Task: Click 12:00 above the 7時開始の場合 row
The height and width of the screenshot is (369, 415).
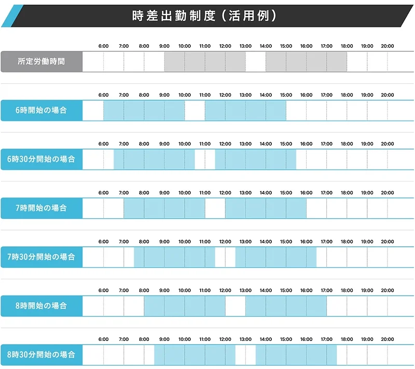Action: click(225, 193)
